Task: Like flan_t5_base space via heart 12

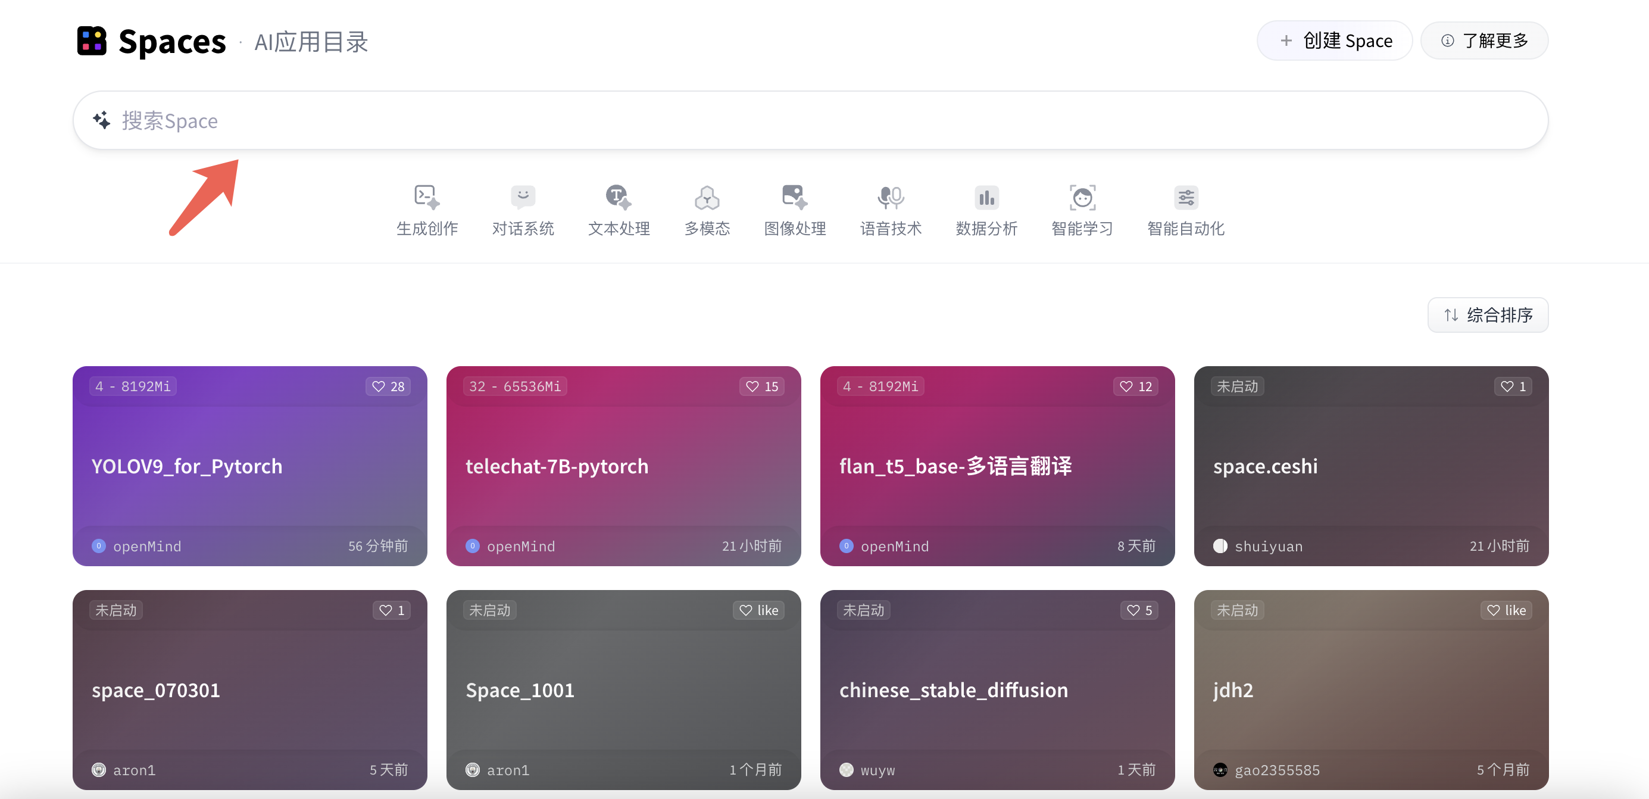Action: pyautogui.click(x=1136, y=386)
